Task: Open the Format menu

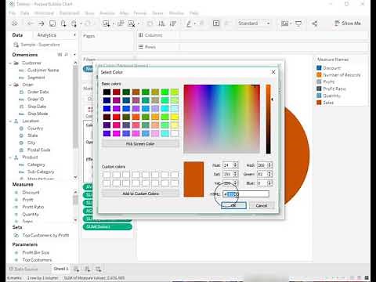Action: point(140,13)
